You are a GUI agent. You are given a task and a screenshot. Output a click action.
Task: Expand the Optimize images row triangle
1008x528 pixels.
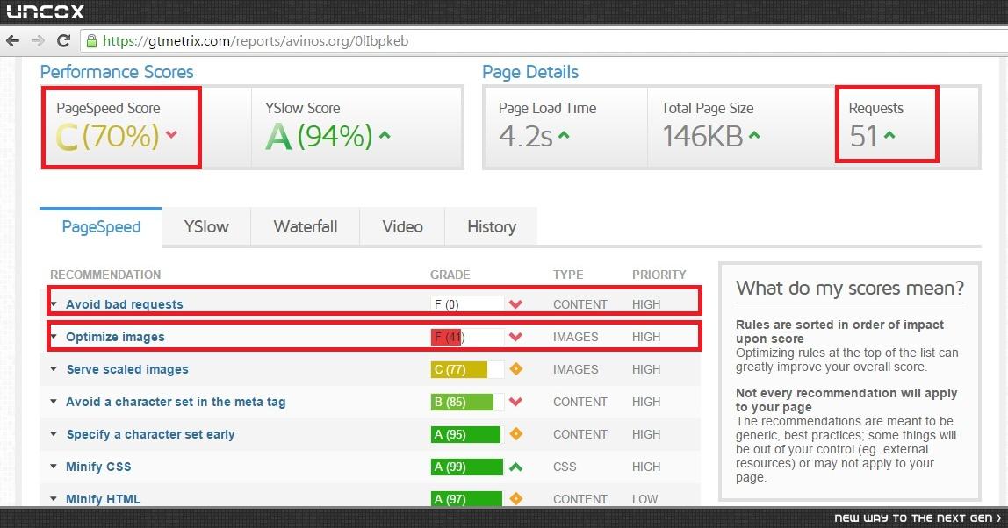tap(54, 337)
